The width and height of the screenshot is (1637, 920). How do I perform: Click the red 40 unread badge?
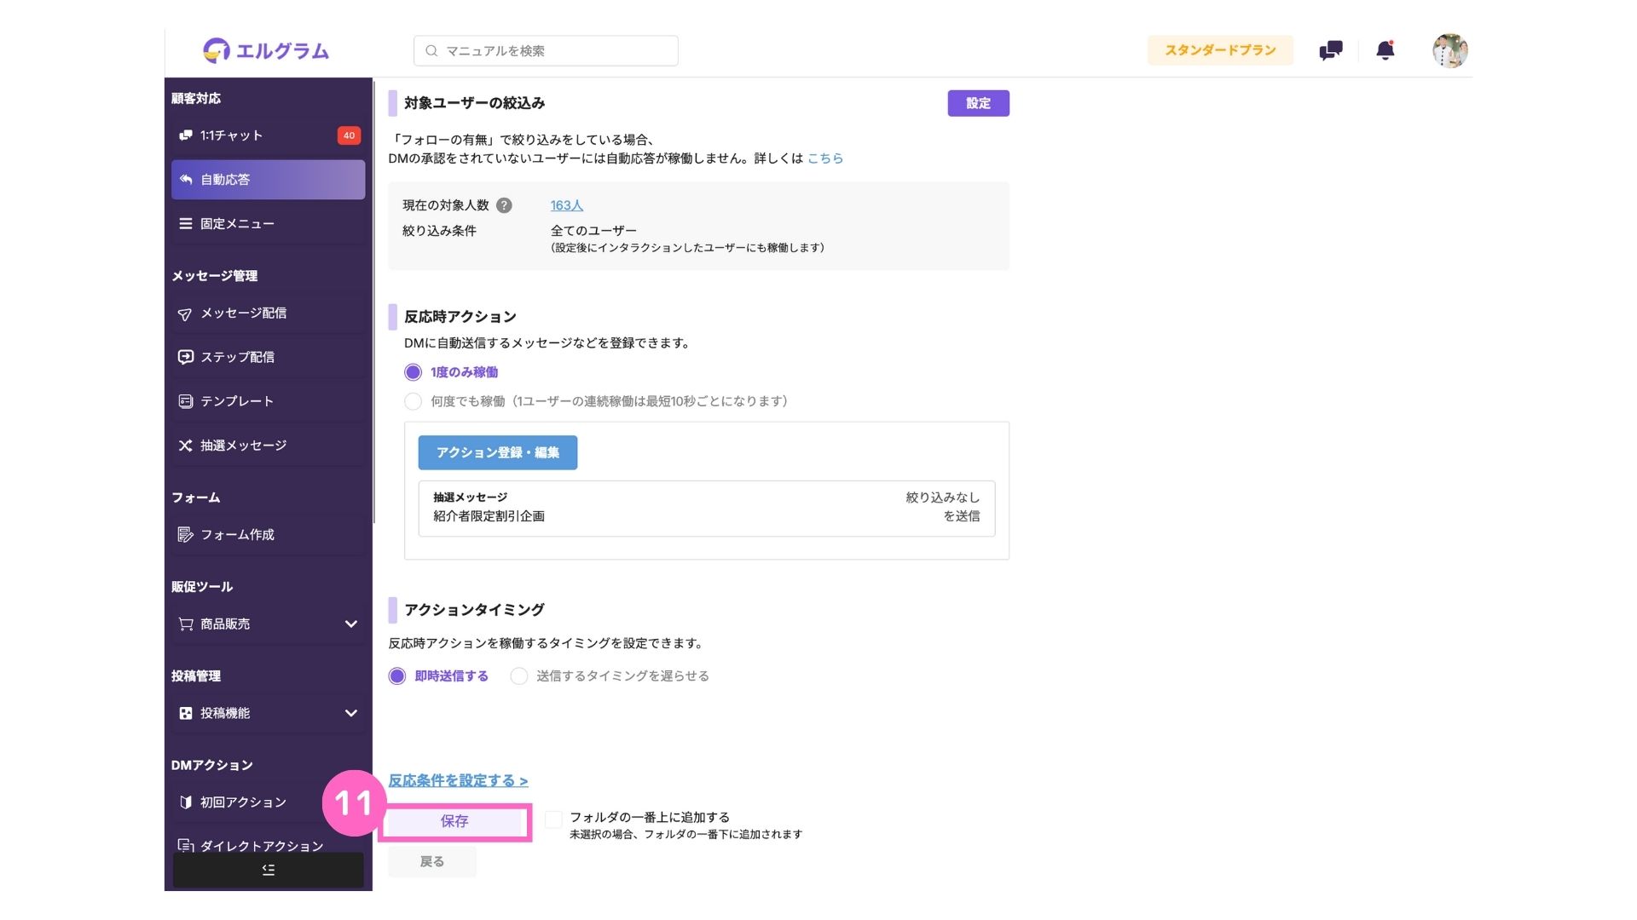[349, 135]
